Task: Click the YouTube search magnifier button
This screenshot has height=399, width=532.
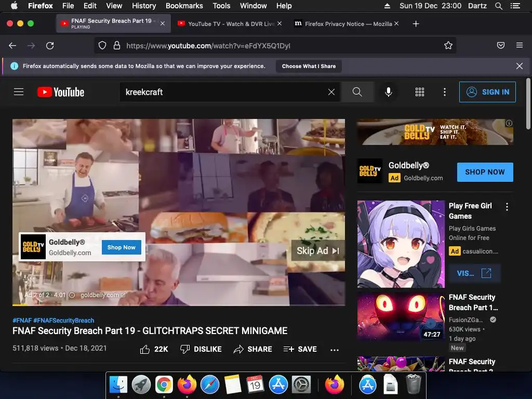Action: click(357, 92)
